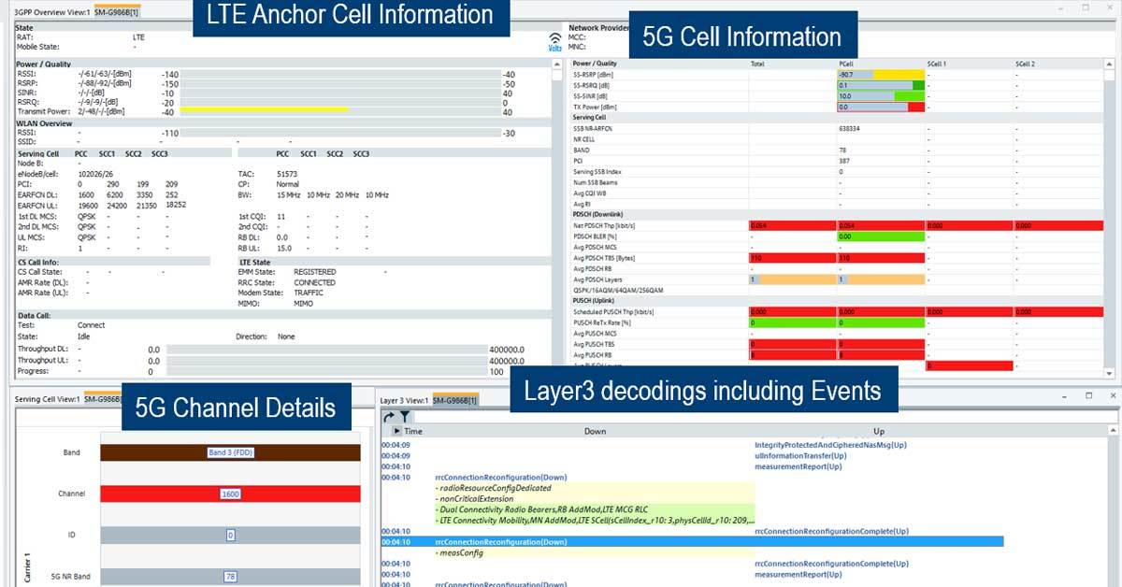
Task: Maximize the Layer 3 View window
Action: 1090,396
